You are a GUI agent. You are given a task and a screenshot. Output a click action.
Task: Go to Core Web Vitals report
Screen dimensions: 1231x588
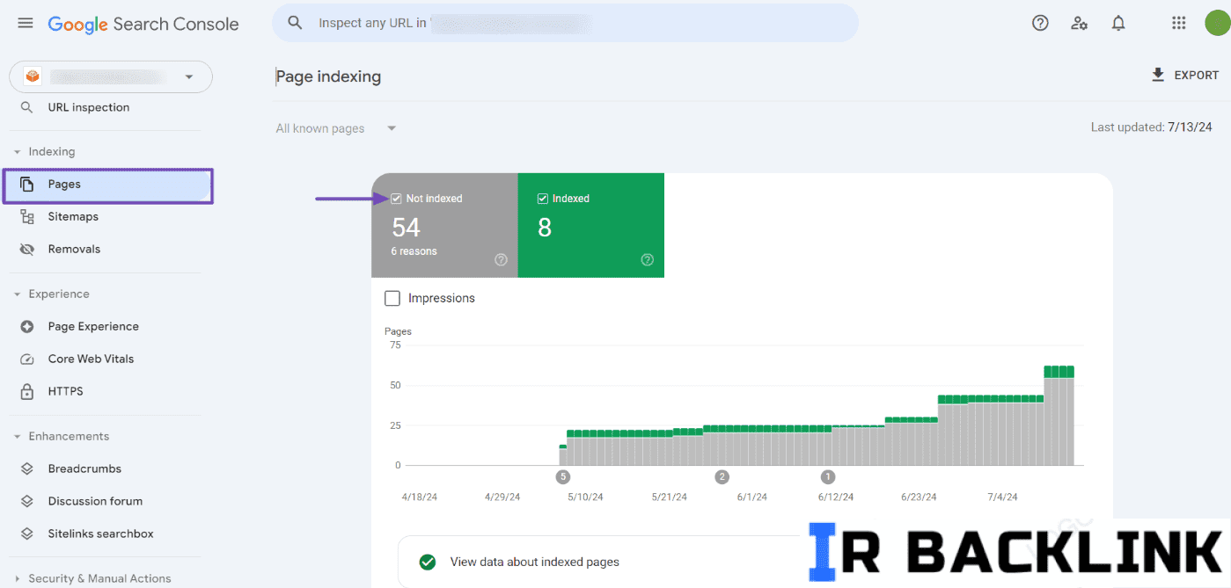91,359
